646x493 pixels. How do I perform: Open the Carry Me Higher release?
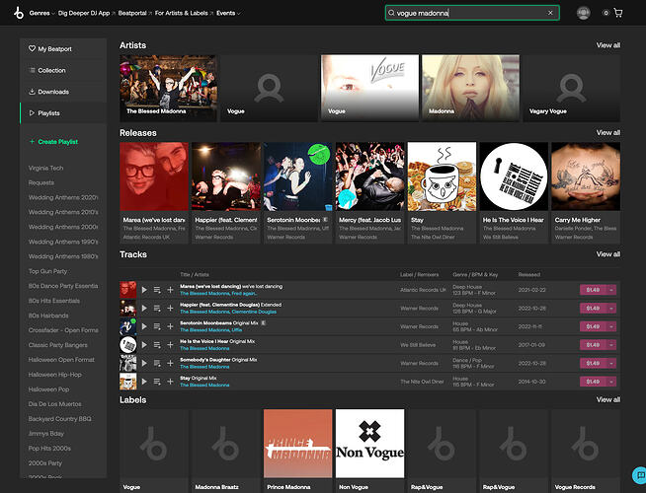click(x=586, y=193)
